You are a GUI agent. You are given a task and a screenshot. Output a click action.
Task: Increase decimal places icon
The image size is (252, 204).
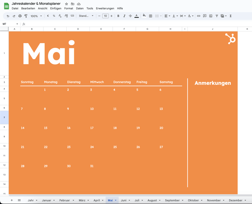66,16
